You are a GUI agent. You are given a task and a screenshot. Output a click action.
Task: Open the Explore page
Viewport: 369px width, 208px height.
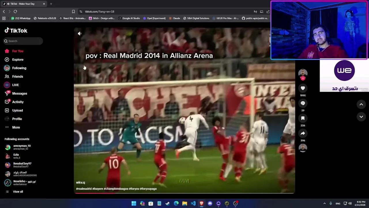(x=18, y=60)
